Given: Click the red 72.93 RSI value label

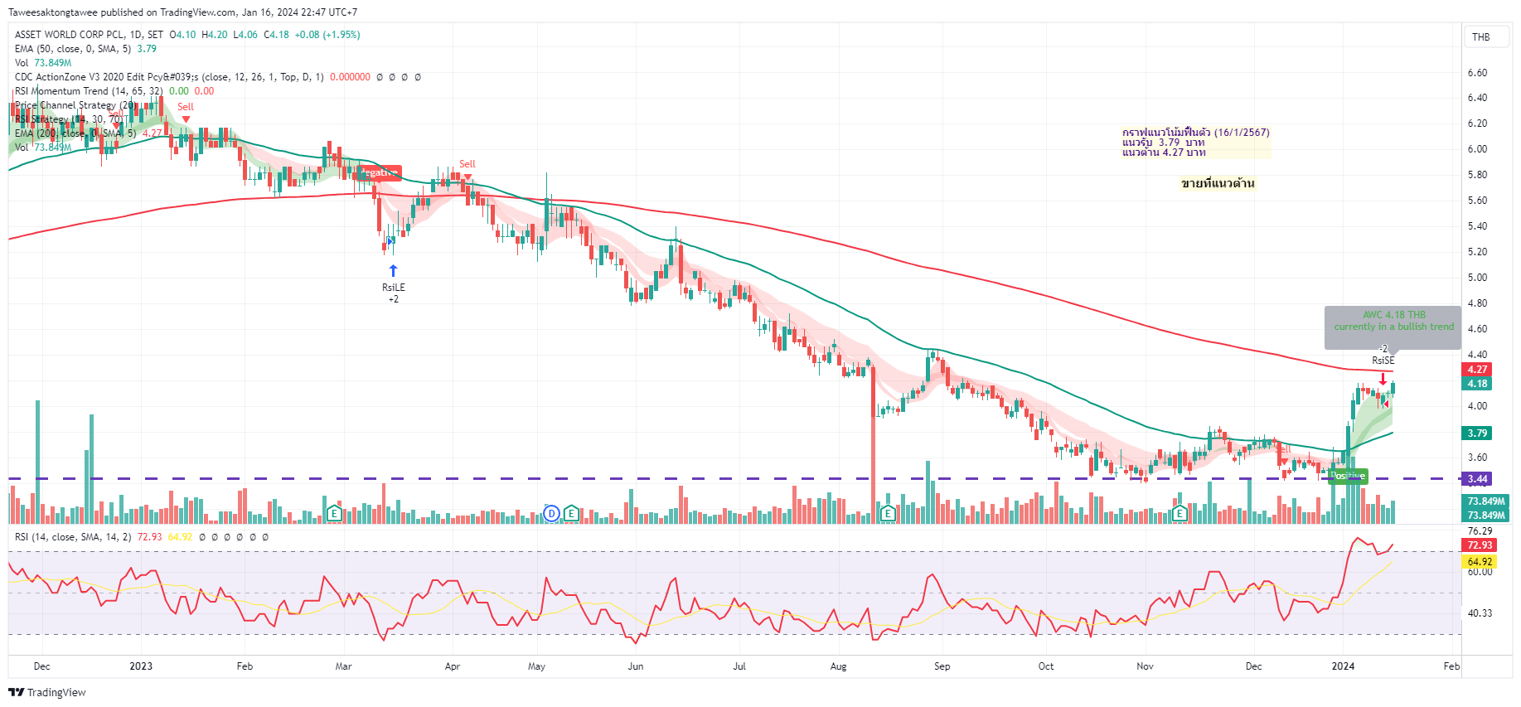Looking at the screenshot, I should pyautogui.click(x=1480, y=545).
